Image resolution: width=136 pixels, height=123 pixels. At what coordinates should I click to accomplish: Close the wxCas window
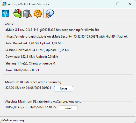click(x=130, y=4)
